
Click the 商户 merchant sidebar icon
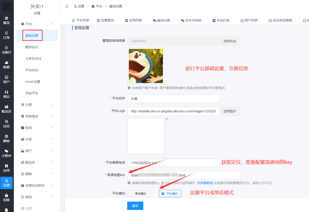(6, 79)
